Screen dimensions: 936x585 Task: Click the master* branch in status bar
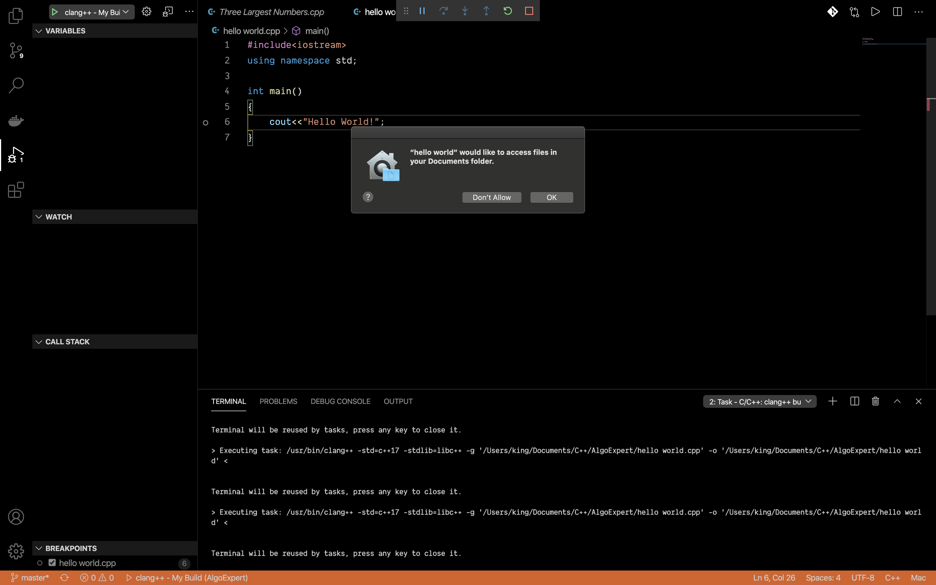[x=30, y=578]
